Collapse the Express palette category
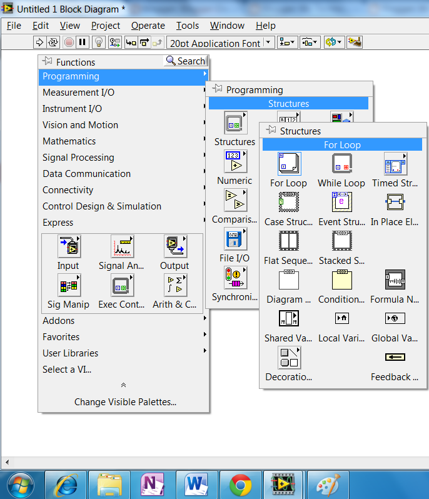 click(123, 222)
